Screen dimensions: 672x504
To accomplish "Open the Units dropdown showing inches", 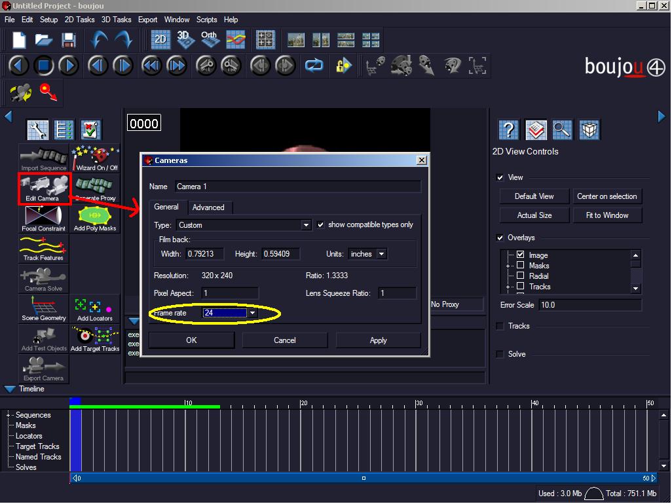I will tap(381, 254).
